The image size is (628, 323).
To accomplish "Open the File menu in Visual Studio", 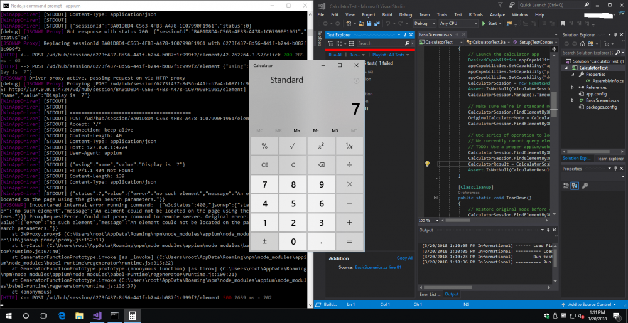I will pos(321,15).
